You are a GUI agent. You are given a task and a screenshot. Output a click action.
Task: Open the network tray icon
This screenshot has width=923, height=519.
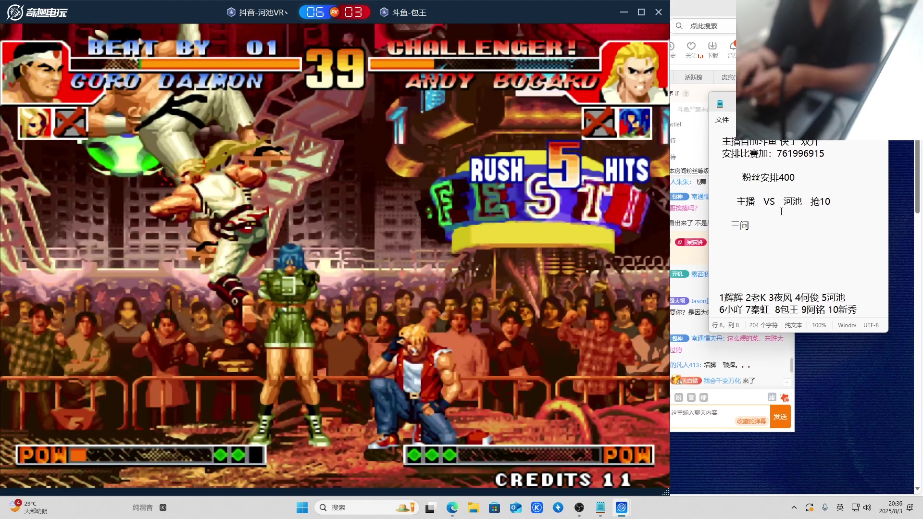click(855, 507)
